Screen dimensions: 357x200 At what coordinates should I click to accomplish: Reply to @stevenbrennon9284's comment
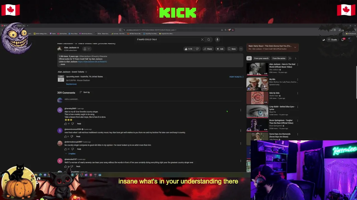[78, 136]
